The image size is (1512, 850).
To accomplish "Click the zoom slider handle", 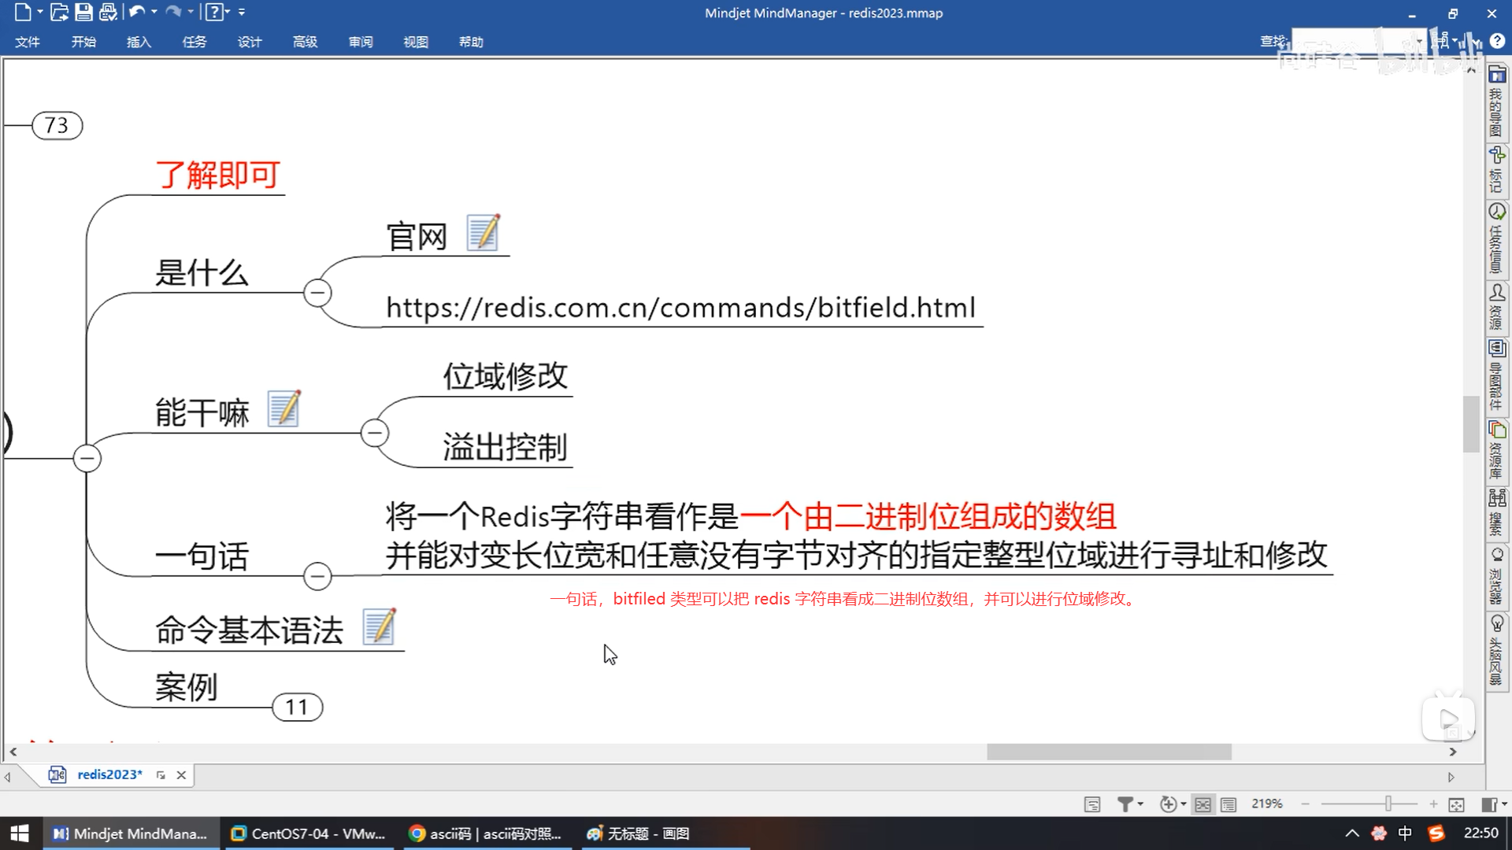I will click(x=1388, y=804).
